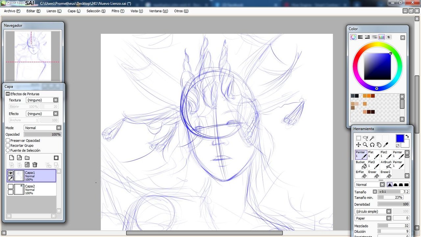Click the Mezclado slider
The width and height of the screenshot is (421, 237).
394,226
